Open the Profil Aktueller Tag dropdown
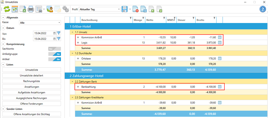268x118 pixels. pyautogui.click(x=99, y=9)
